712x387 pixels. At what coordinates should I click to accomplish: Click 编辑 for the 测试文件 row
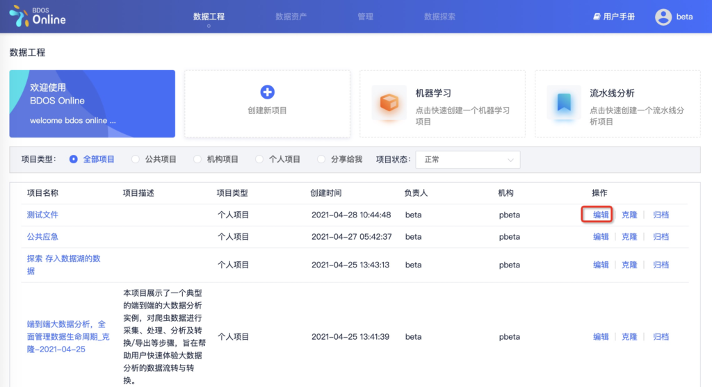[601, 215]
